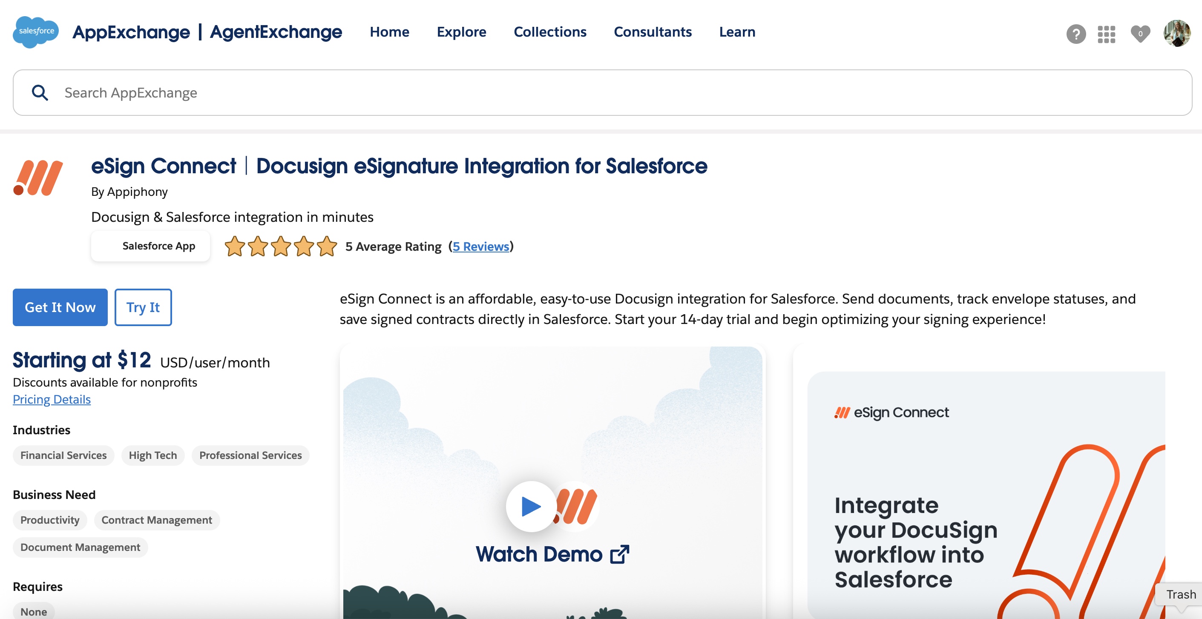Viewport: 1202px width, 619px height.
Task: Open the favorites heart icon
Action: click(1140, 34)
